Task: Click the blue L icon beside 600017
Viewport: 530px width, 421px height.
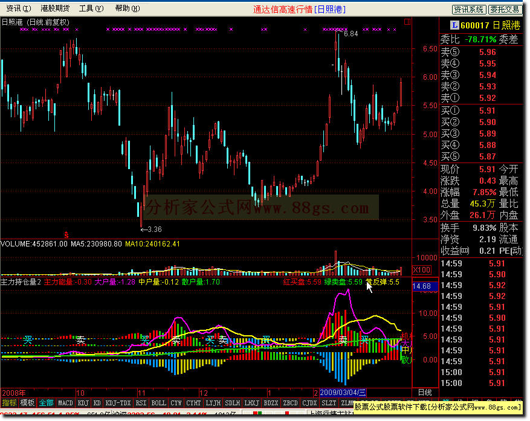Action: [454, 25]
